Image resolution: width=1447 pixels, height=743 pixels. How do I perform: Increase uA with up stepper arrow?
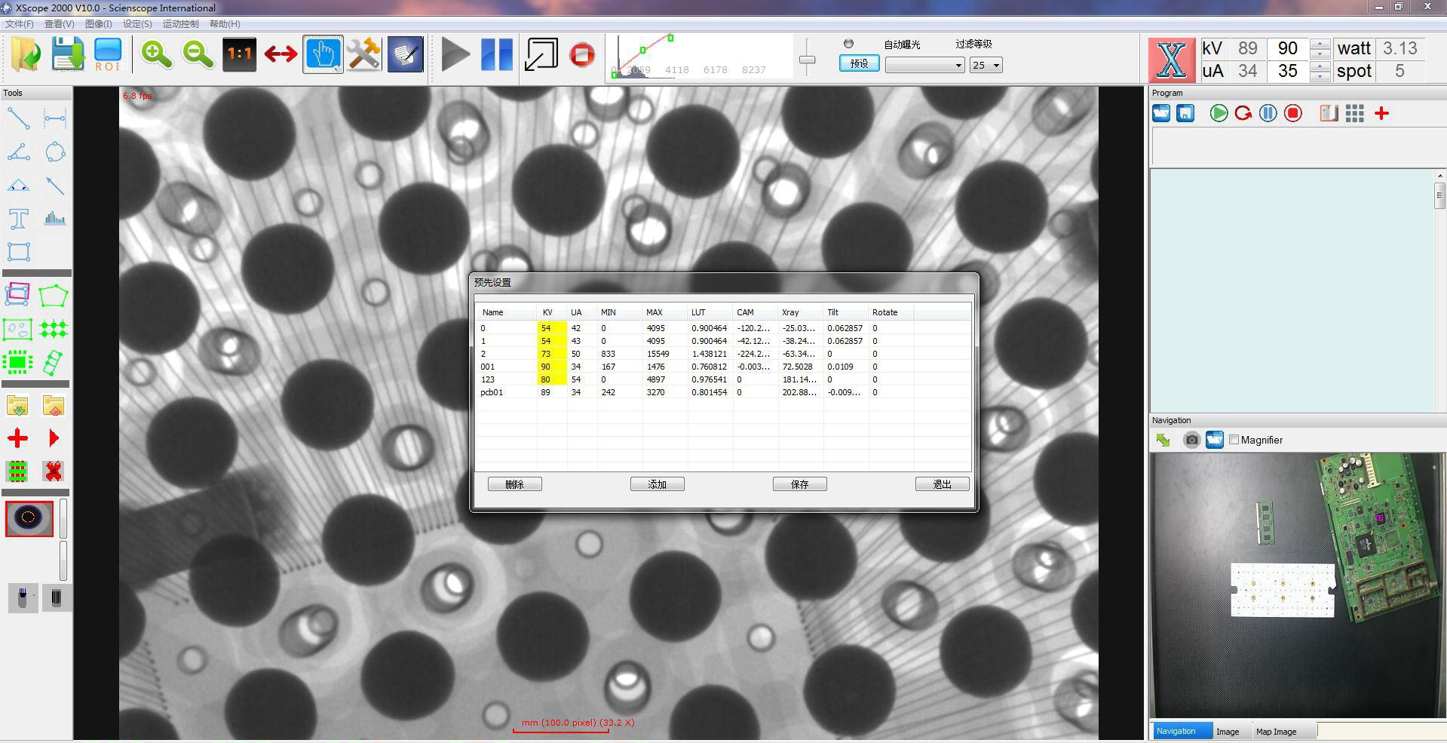coord(1320,66)
